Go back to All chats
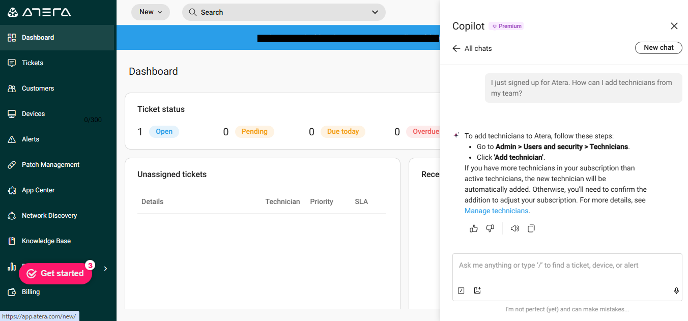 472,48
